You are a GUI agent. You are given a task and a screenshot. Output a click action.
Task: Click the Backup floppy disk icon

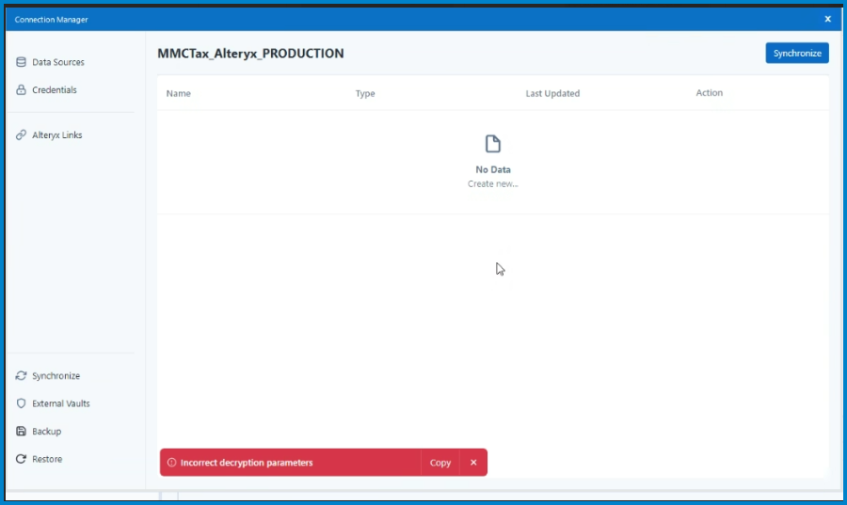point(21,431)
